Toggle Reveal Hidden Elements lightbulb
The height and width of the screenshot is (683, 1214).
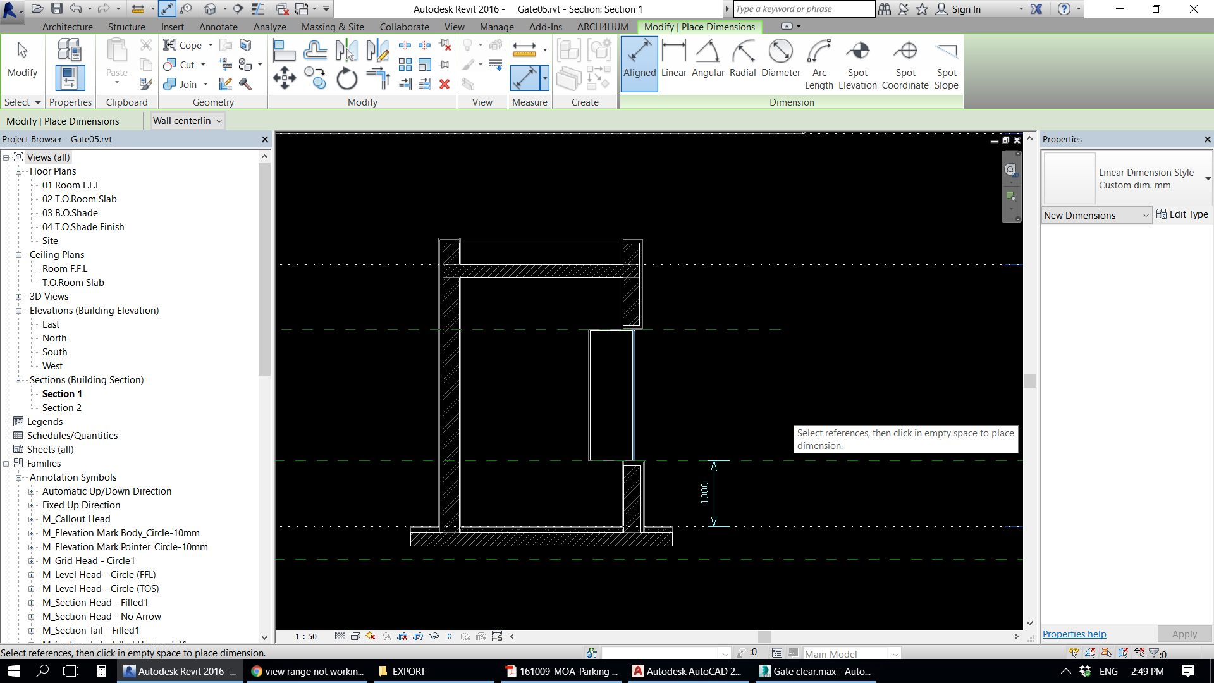point(450,636)
